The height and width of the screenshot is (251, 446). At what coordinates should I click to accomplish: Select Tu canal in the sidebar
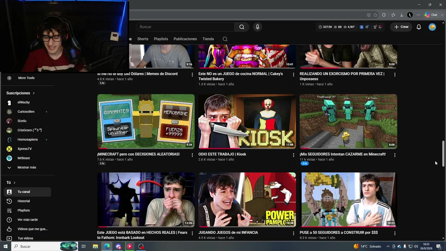28,192
